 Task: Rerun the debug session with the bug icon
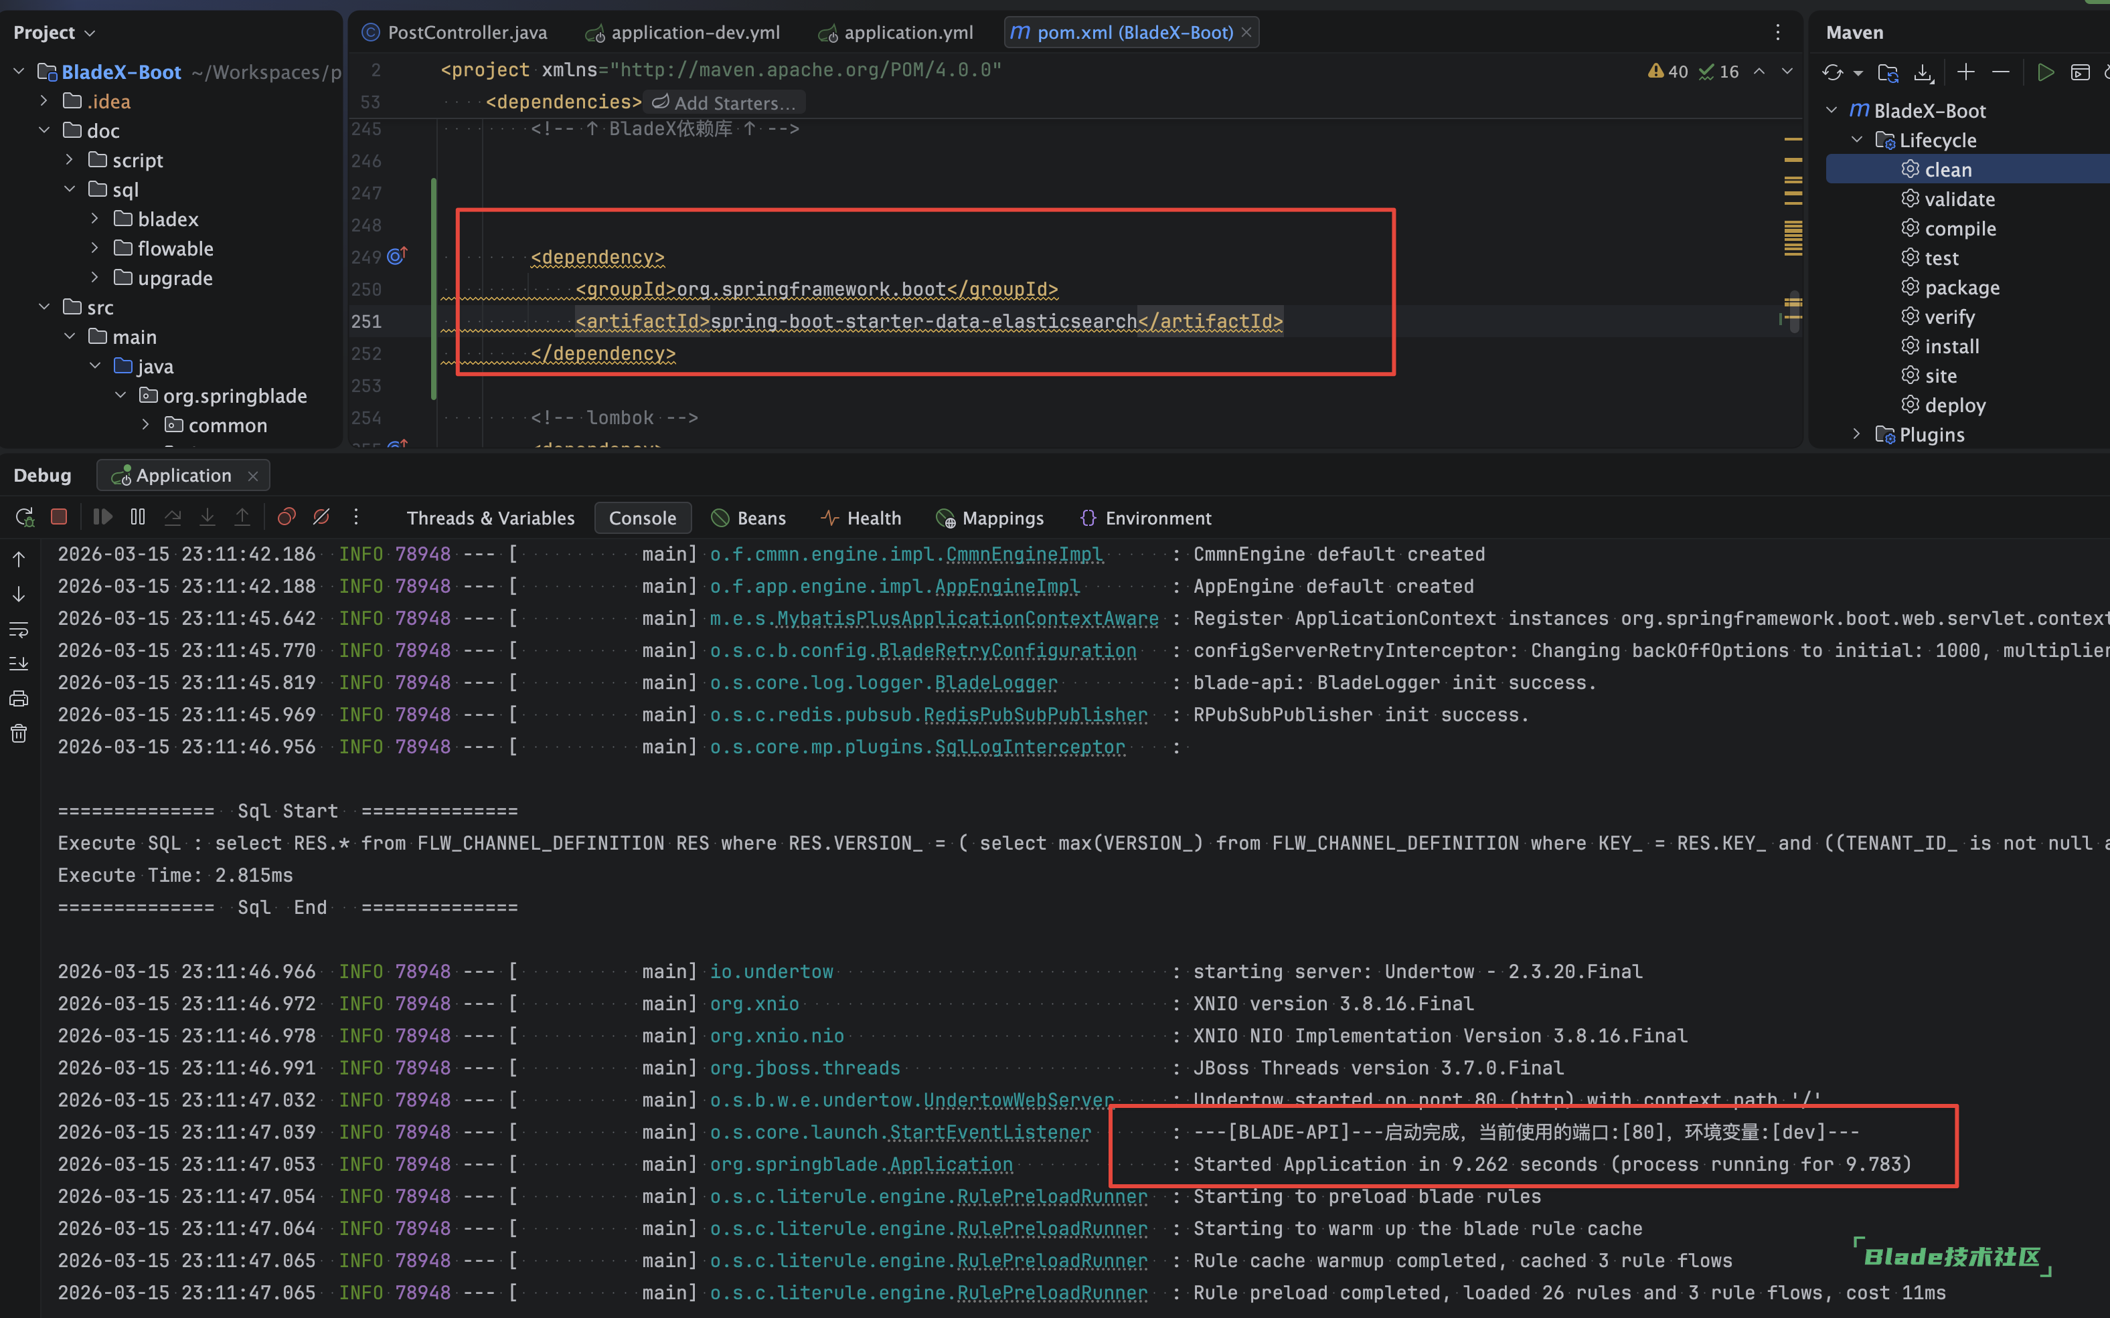click(24, 517)
